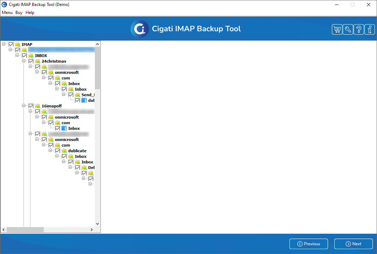Select the 16imapoff folder label

[x=52, y=106]
